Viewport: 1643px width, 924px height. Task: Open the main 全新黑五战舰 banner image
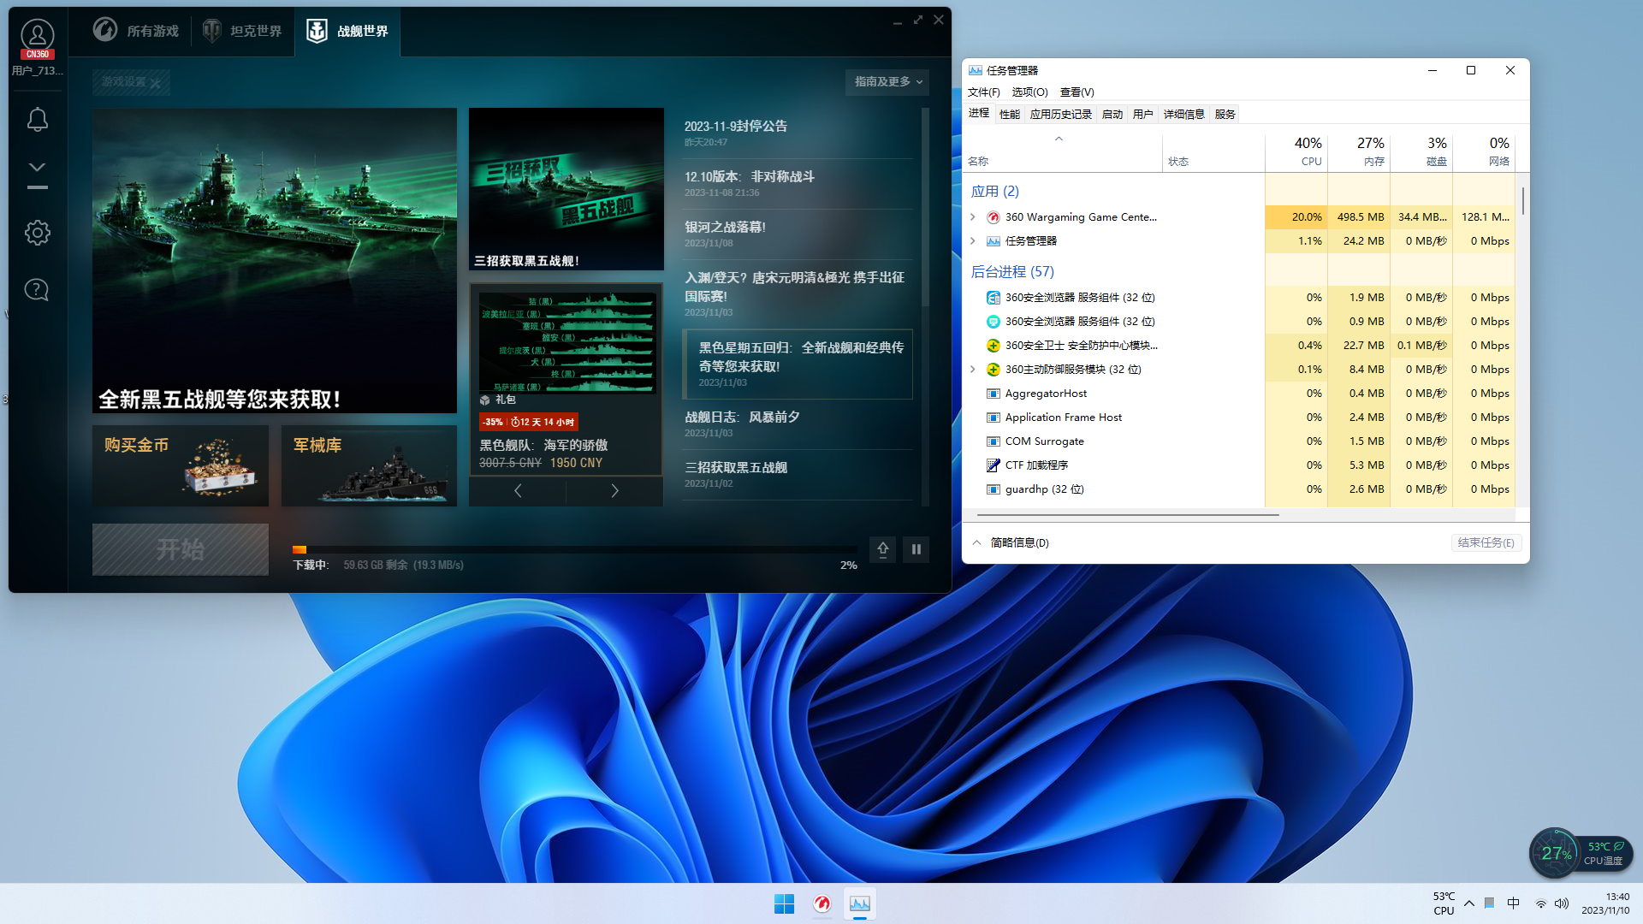click(275, 260)
